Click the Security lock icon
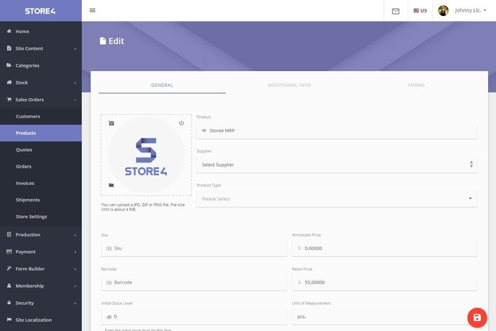The height and width of the screenshot is (331, 496). coord(9,303)
